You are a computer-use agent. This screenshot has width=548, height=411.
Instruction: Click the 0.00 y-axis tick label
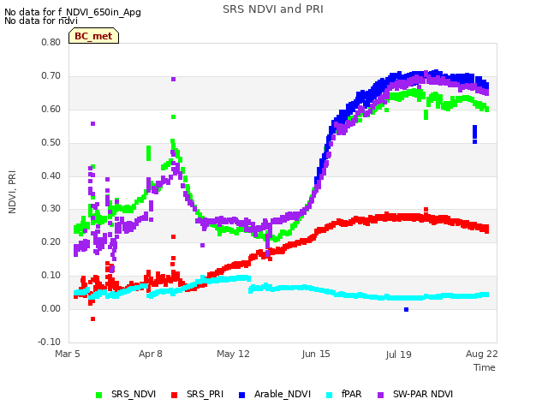click(51, 308)
